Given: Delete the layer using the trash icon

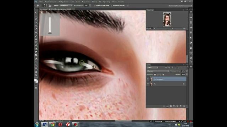Looking at the screenshot, I should coord(184,106).
